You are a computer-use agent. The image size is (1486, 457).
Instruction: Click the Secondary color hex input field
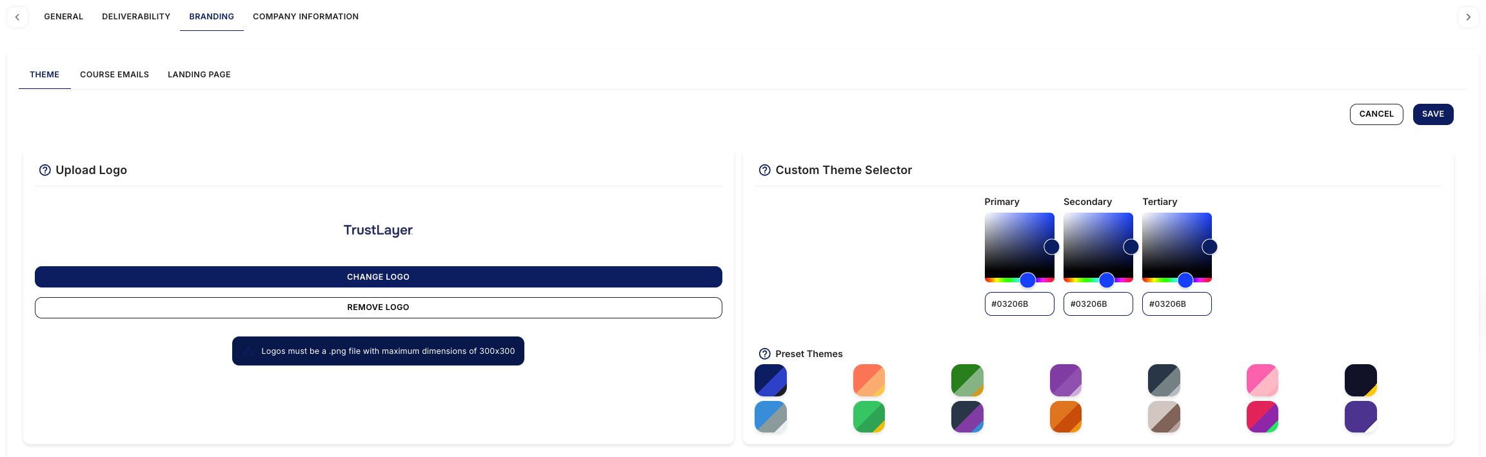click(x=1098, y=304)
